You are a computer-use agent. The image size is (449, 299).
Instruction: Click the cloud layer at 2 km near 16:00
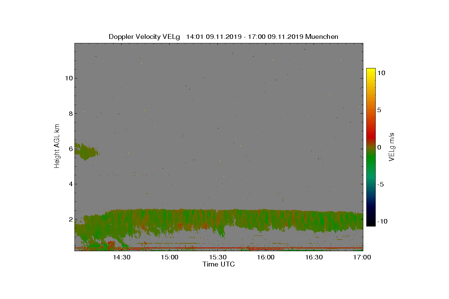[x=266, y=219]
